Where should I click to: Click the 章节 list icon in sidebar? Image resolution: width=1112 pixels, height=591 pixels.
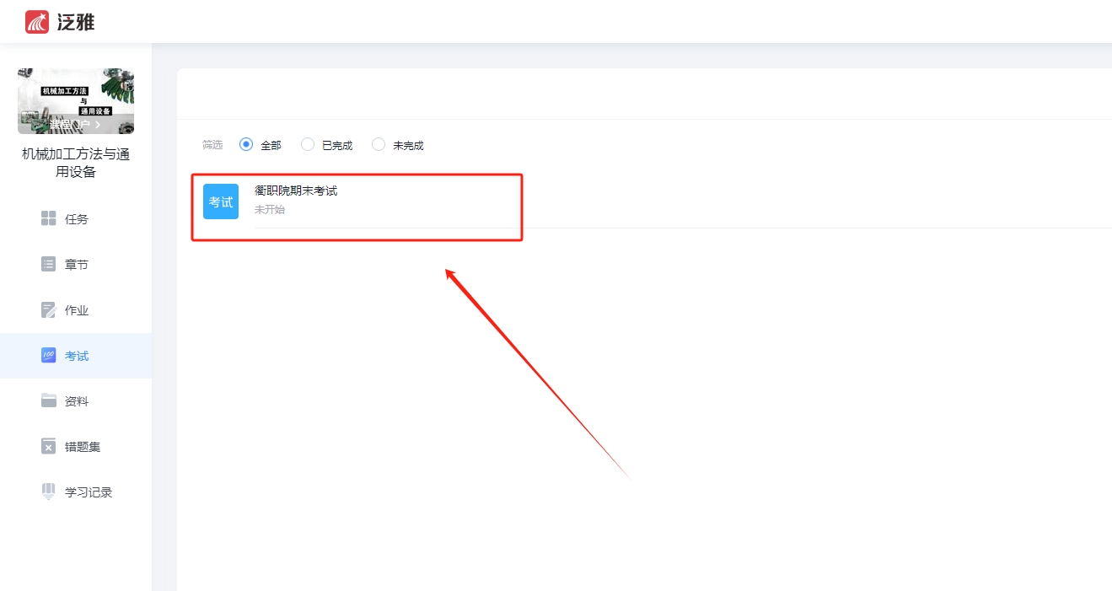tap(49, 265)
